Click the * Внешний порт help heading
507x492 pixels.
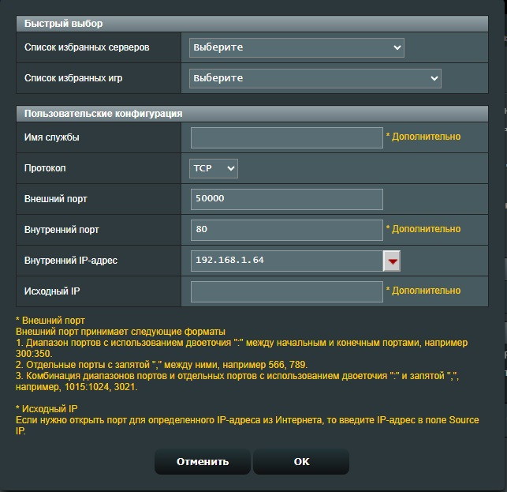[x=50, y=320]
